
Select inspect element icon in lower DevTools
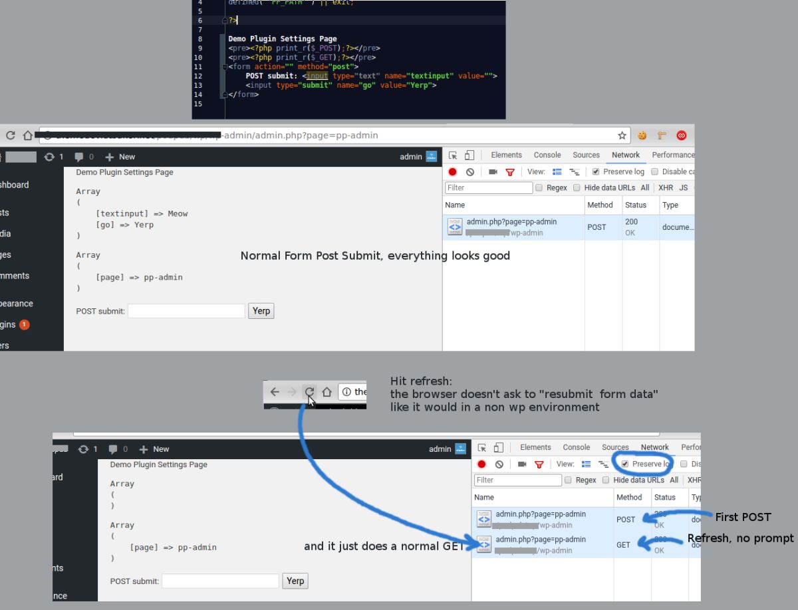click(x=482, y=448)
